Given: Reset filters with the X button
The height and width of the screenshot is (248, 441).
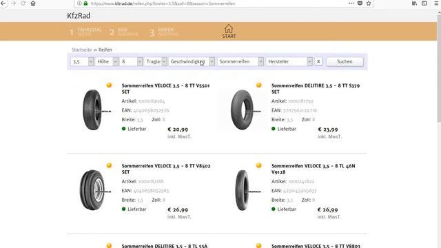Looking at the screenshot, I should (318, 61).
